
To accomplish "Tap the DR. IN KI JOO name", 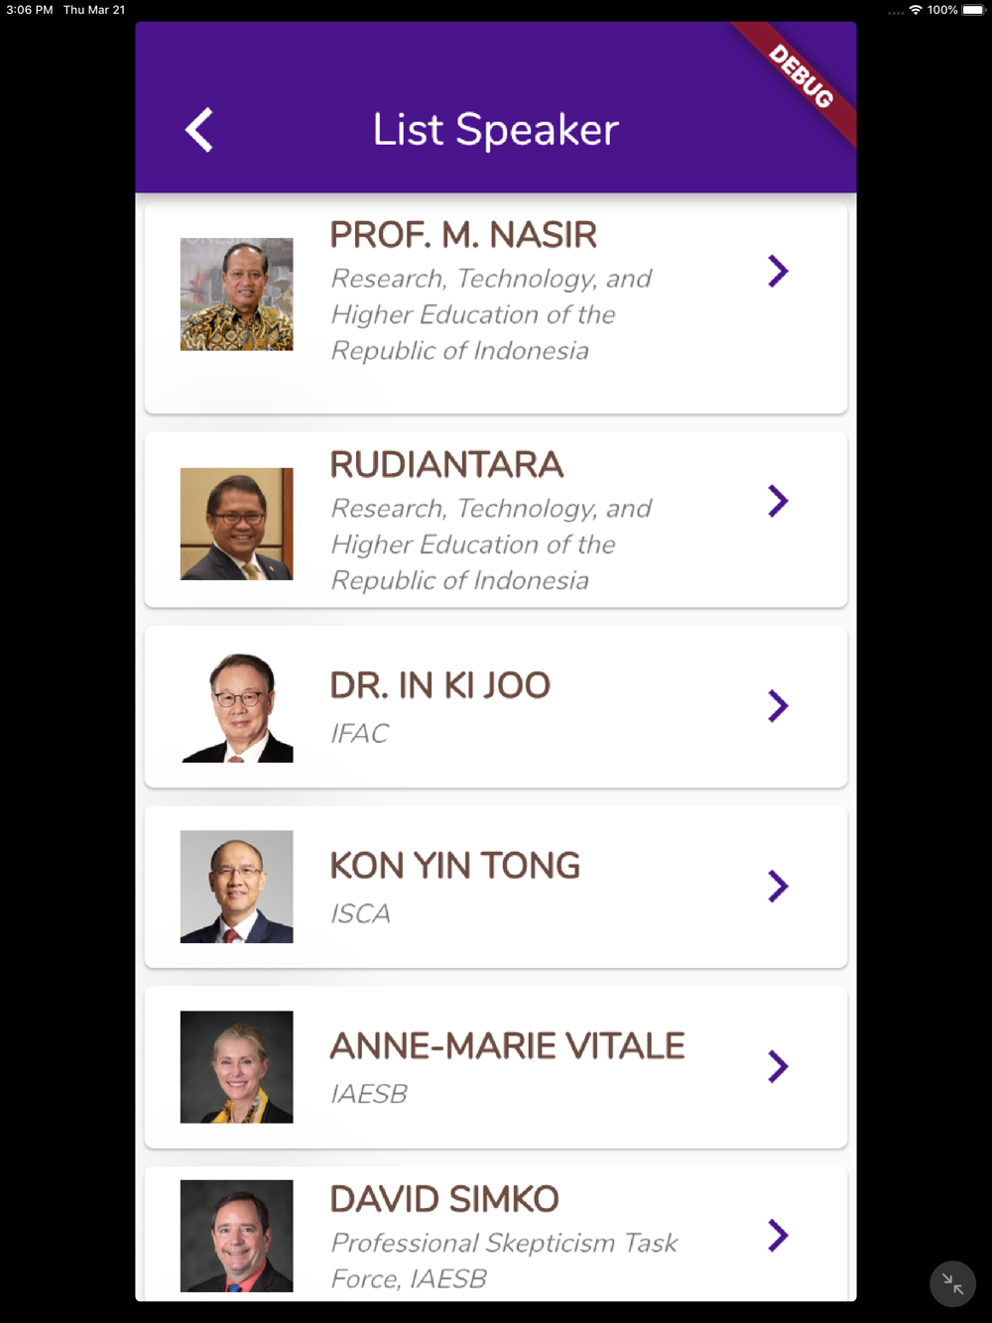I will pos(439,685).
